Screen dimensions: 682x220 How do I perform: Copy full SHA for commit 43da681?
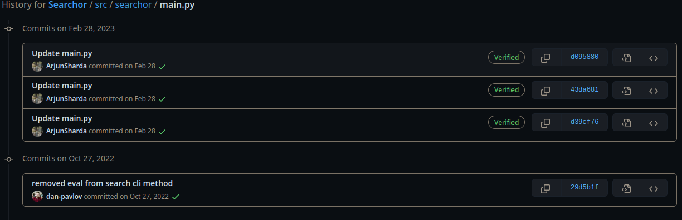pos(545,90)
